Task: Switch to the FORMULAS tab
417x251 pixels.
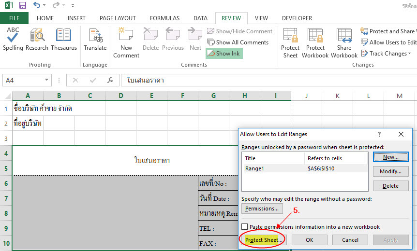Action: click(x=164, y=18)
